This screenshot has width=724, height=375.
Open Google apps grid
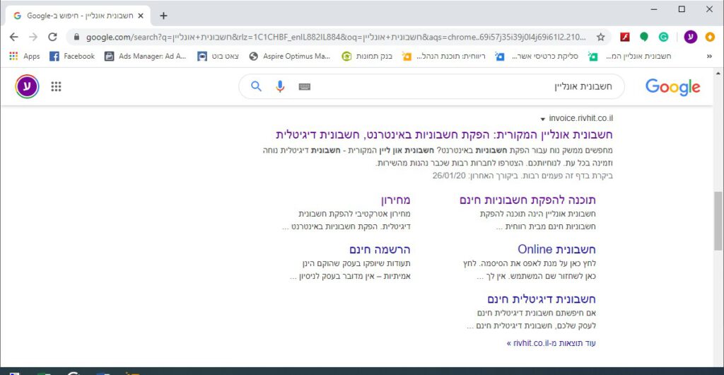tap(56, 86)
